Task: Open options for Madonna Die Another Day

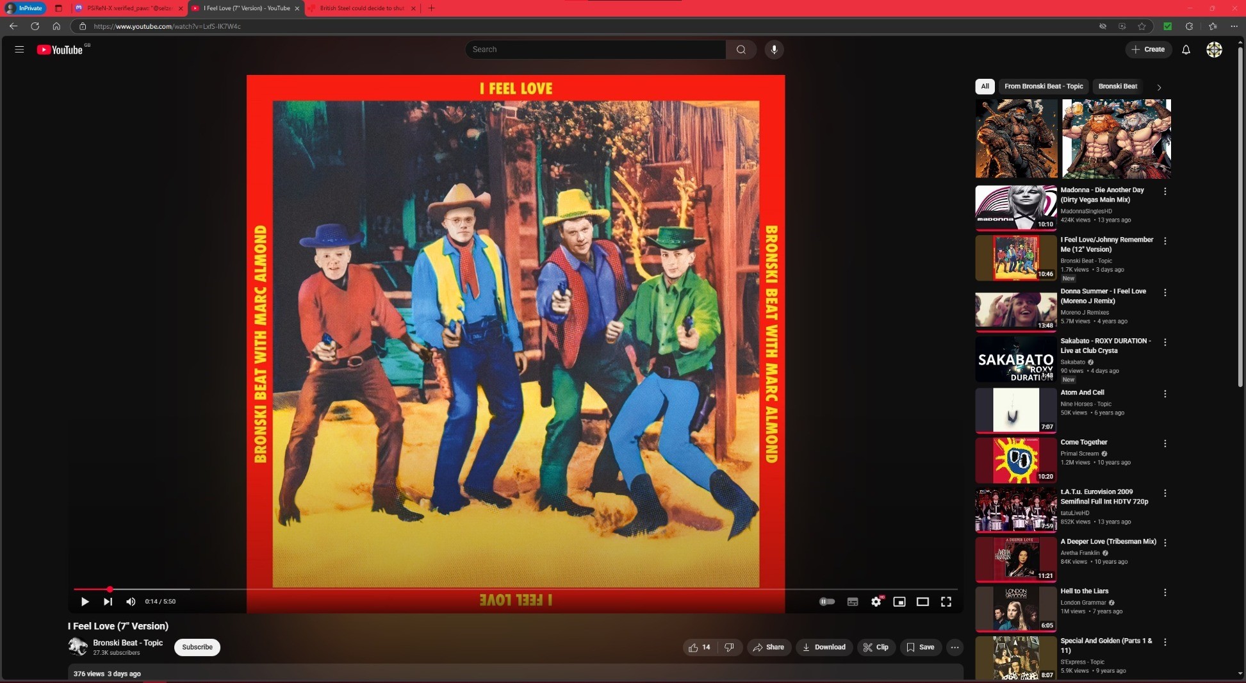Action: tap(1165, 191)
